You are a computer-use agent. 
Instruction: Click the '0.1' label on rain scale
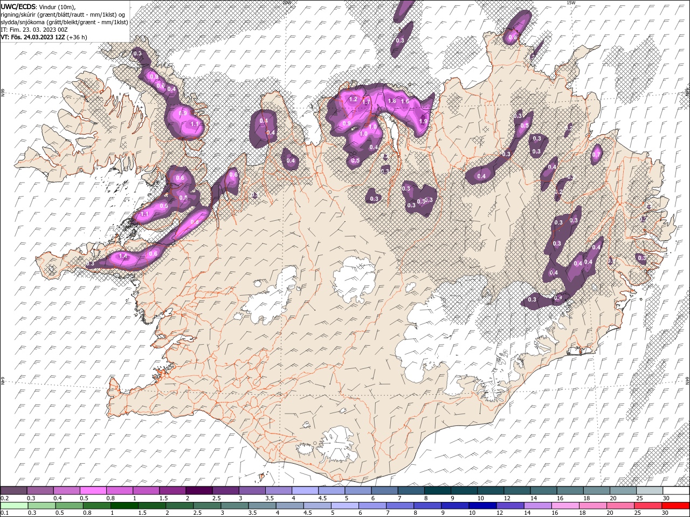click(4, 513)
